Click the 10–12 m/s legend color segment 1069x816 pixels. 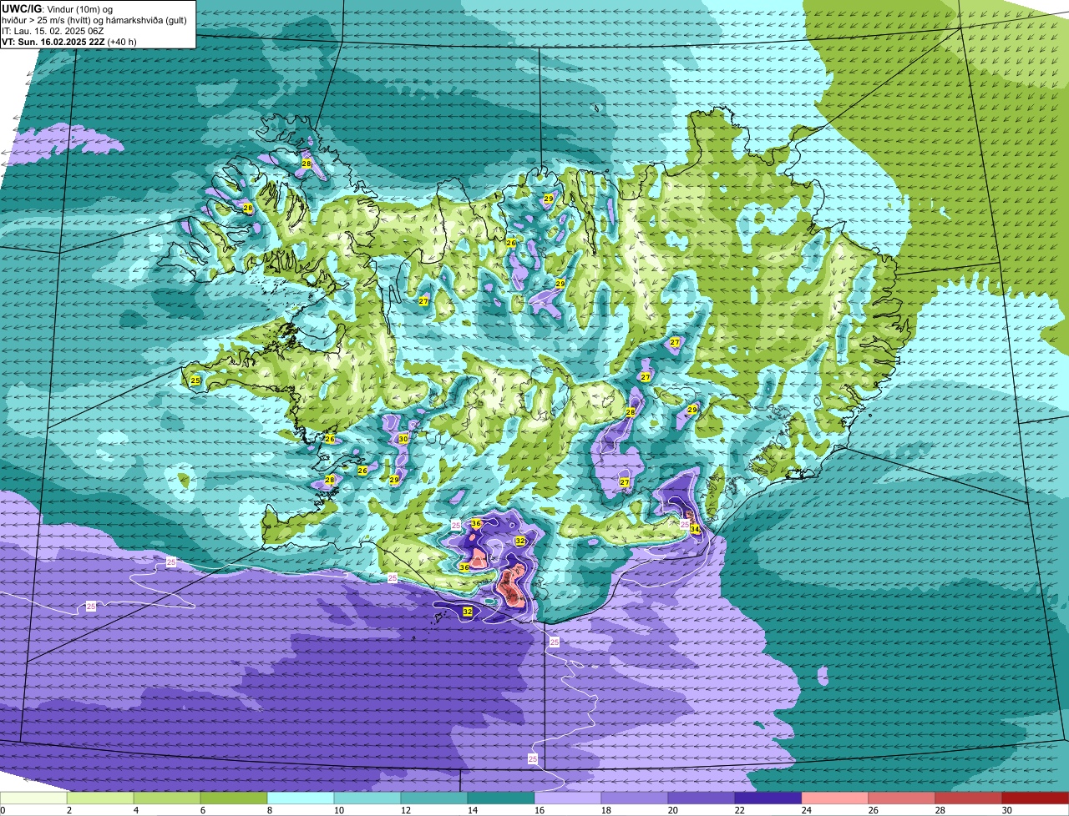[367, 798]
